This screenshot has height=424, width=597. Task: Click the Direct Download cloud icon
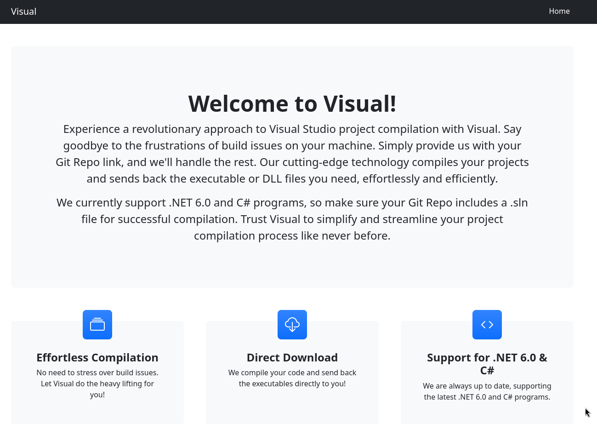tap(292, 325)
